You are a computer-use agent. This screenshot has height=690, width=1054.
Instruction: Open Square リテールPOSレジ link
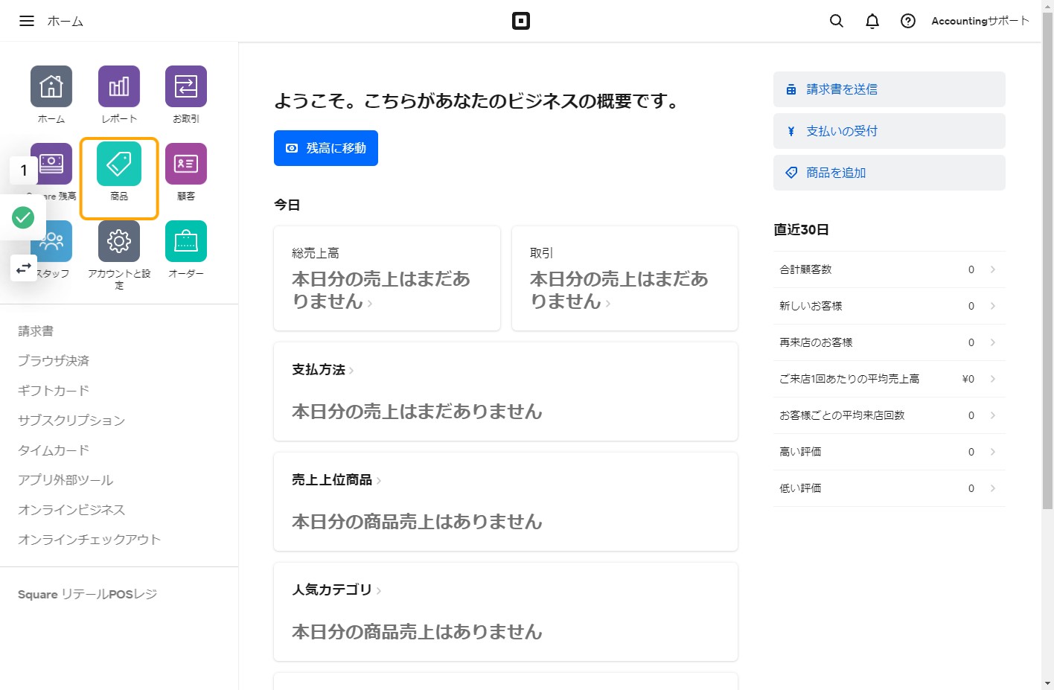point(87,594)
